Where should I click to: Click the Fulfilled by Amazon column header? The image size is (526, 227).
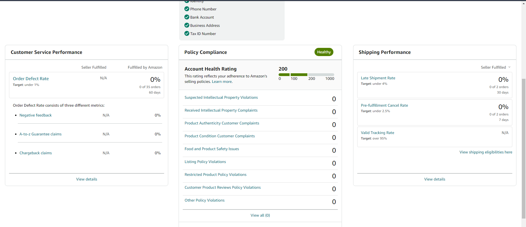click(x=145, y=67)
